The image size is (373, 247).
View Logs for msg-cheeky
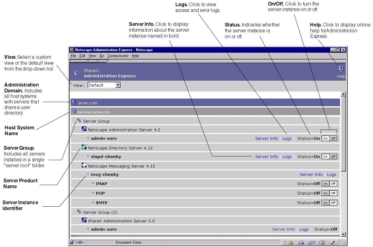332,175
